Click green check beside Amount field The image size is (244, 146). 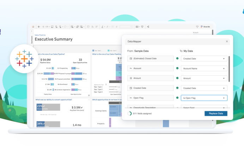click(x=177, y=78)
